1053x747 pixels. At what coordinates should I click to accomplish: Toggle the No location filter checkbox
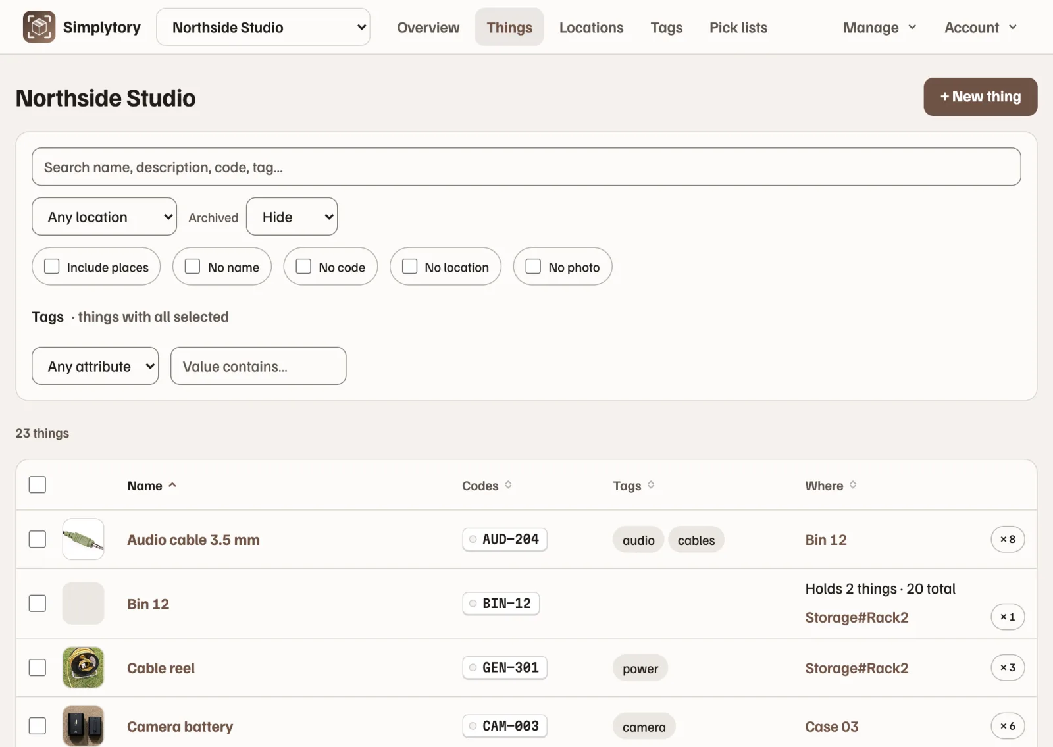[409, 266]
